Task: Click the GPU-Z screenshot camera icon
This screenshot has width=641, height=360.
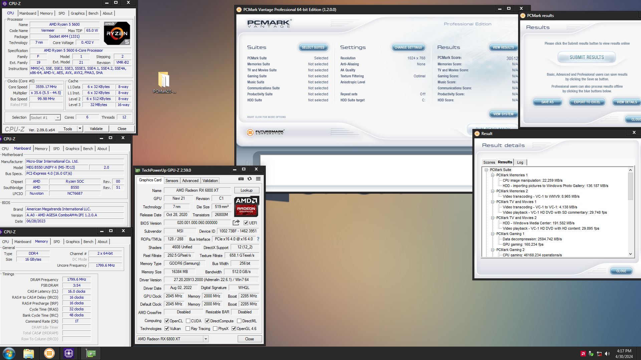Action: (241, 179)
